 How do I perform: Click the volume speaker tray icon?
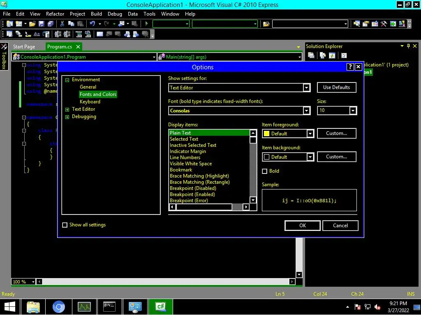[377, 307]
